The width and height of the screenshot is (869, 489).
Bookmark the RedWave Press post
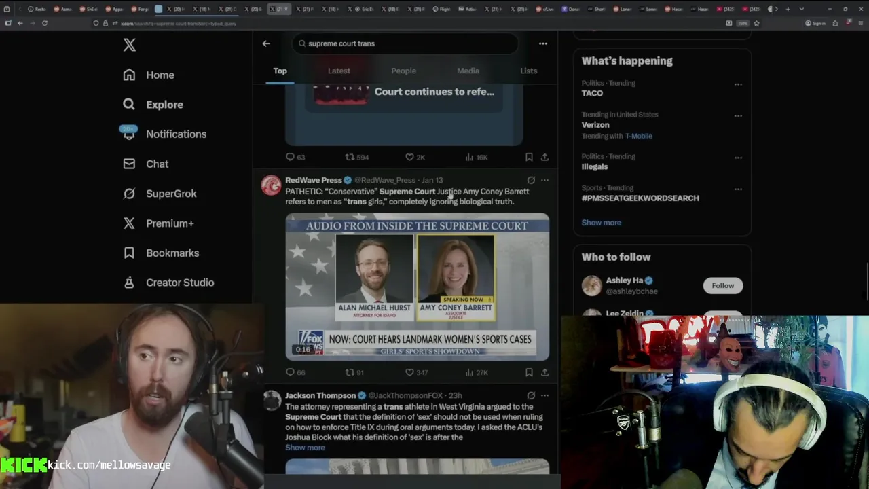pyautogui.click(x=529, y=372)
